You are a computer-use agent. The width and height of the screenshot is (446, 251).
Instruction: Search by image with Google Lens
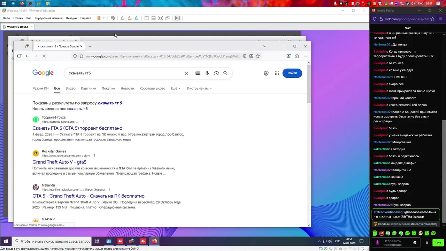click(x=216, y=73)
